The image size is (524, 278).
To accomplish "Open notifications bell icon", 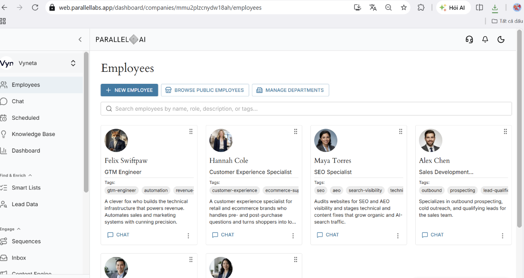I will (x=485, y=39).
